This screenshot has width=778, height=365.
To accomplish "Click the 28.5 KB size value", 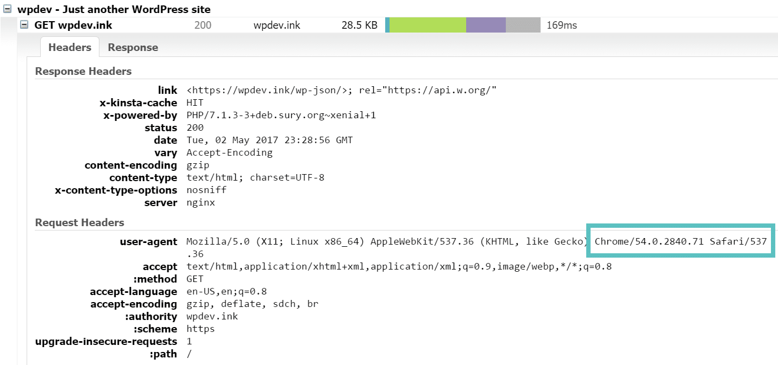I will click(359, 25).
